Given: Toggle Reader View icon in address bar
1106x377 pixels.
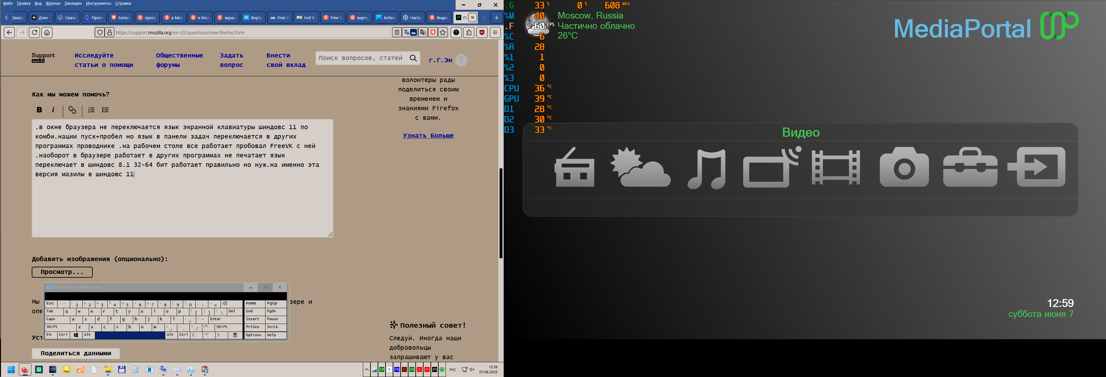Looking at the screenshot, I should pyautogui.click(x=397, y=32).
